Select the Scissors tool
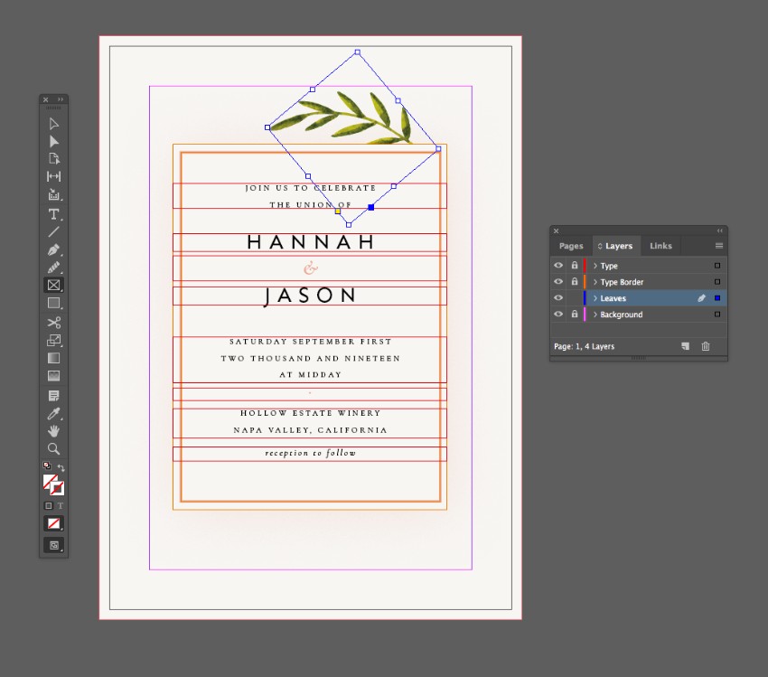The height and width of the screenshot is (677, 768). coord(54,323)
